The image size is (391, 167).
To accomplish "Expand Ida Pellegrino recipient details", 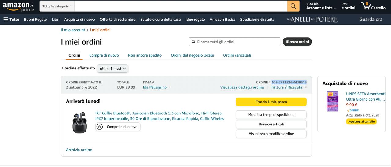I will [x=157, y=87].
